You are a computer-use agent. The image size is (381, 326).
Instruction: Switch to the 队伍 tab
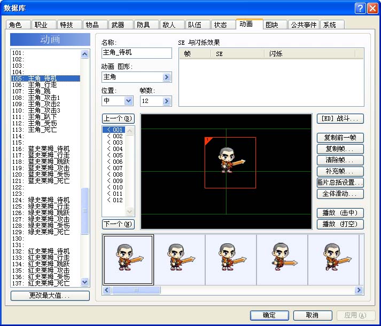[x=198, y=25]
